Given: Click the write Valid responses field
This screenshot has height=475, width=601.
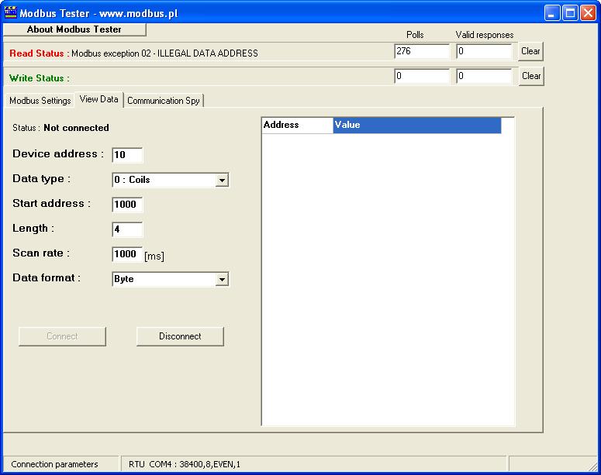Looking at the screenshot, I should coord(484,76).
